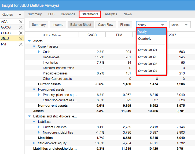Click Other Non-current assets row label
The image size is (195, 154).
(60, 100)
